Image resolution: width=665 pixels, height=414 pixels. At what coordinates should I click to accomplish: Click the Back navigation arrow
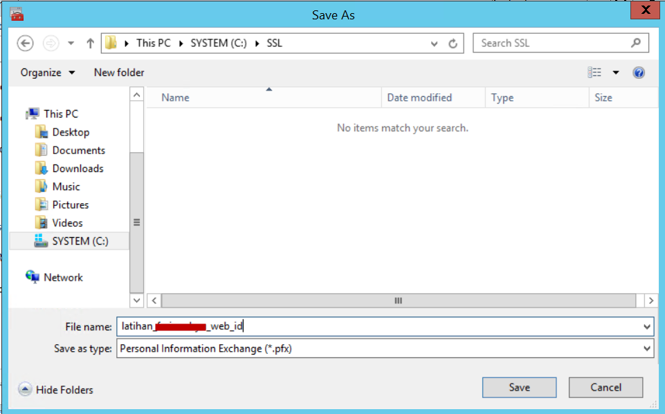point(26,43)
